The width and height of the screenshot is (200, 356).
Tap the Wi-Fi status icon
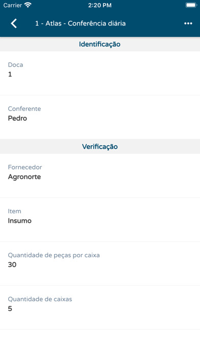tap(28, 5)
